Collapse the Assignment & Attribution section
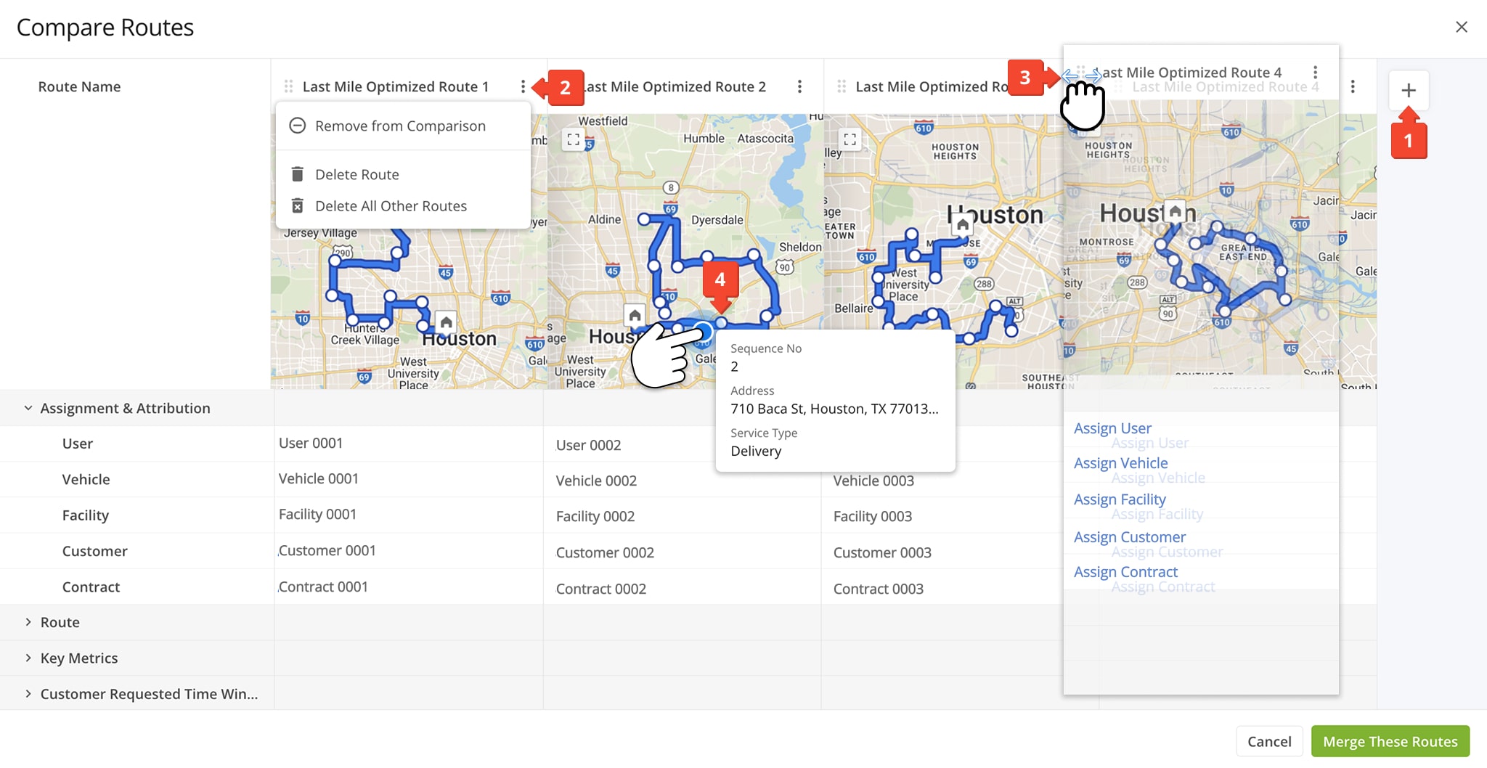This screenshot has width=1487, height=768. (x=29, y=407)
